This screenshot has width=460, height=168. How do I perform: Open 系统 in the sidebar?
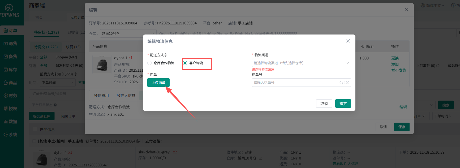[x=11, y=135]
